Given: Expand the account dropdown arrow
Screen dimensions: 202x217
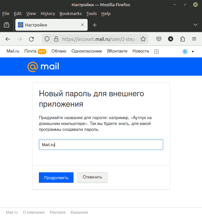Looking at the screenshot, I should click(x=193, y=52).
